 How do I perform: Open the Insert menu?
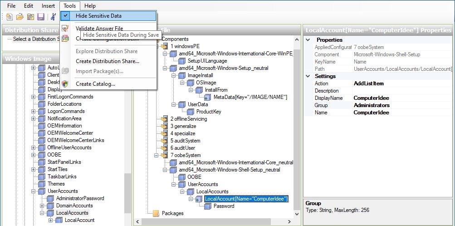point(48,6)
